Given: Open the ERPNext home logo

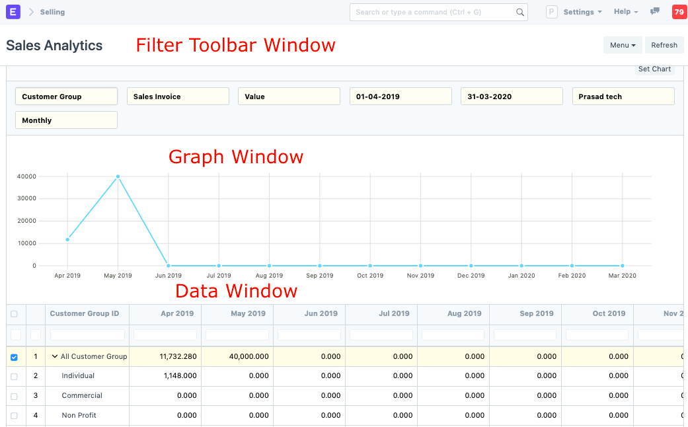Looking at the screenshot, I should [13, 11].
